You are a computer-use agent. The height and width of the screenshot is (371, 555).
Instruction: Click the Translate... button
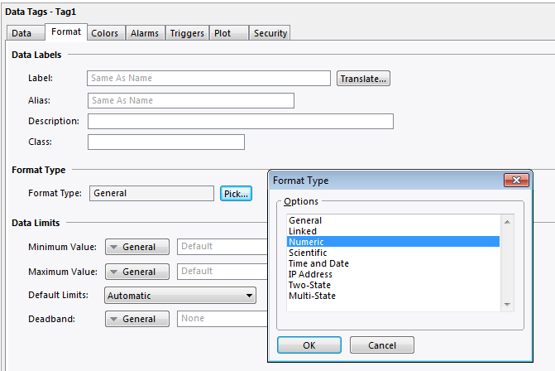tap(363, 79)
